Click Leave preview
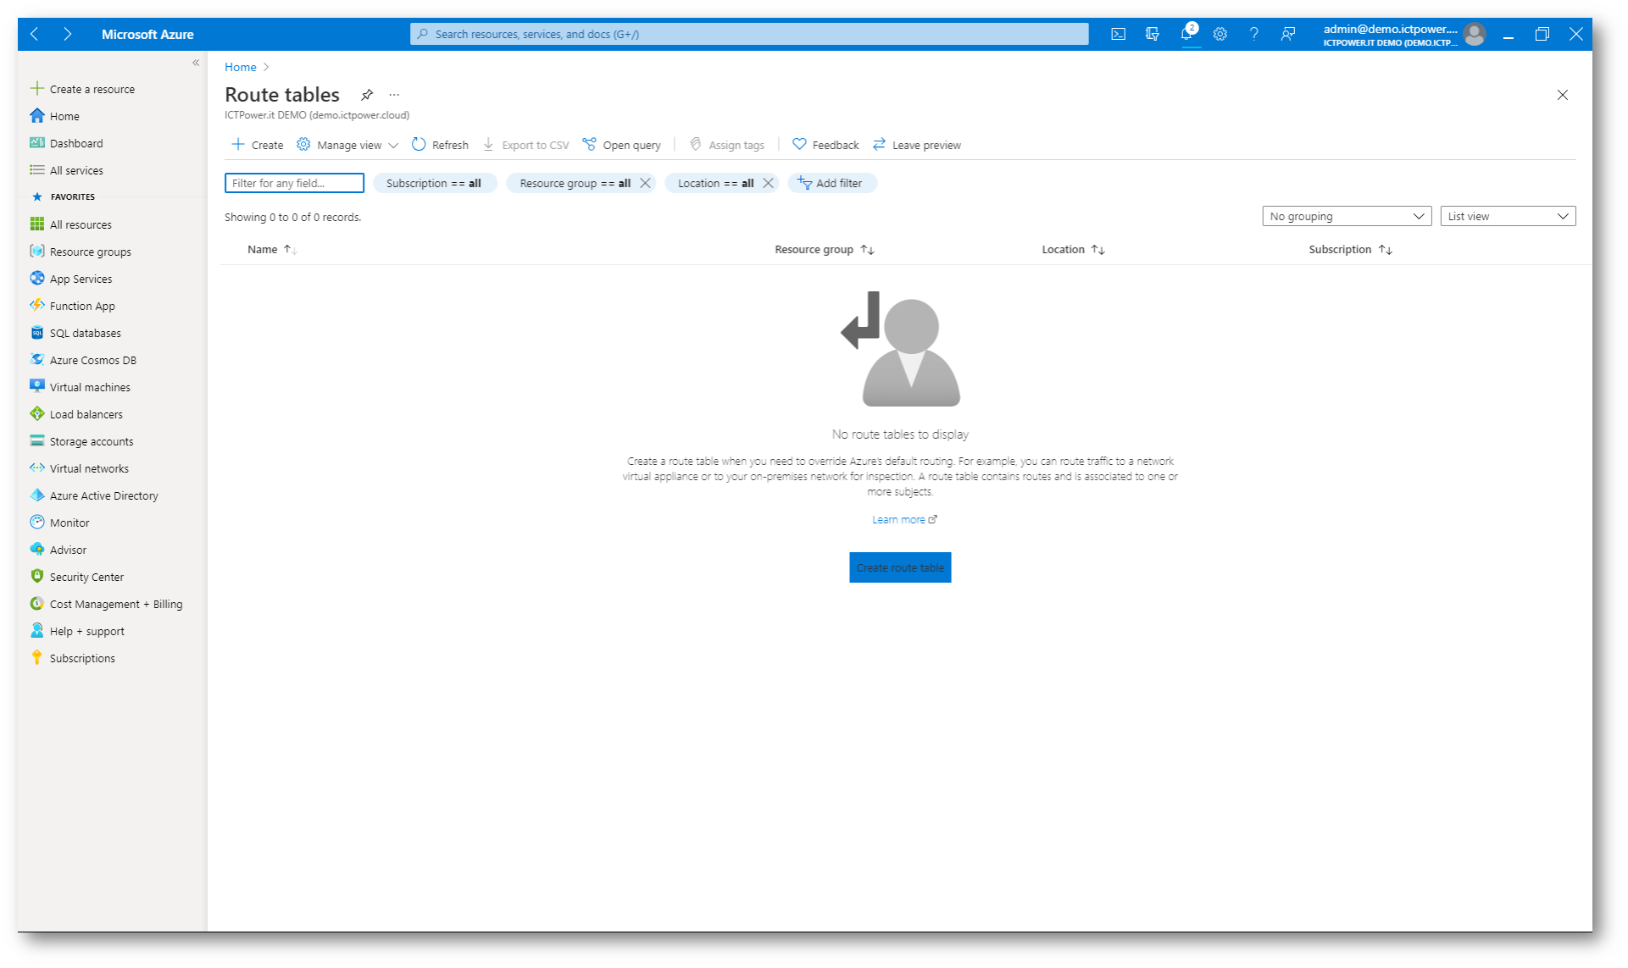Screen dimensions: 1628x968 (917, 145)
